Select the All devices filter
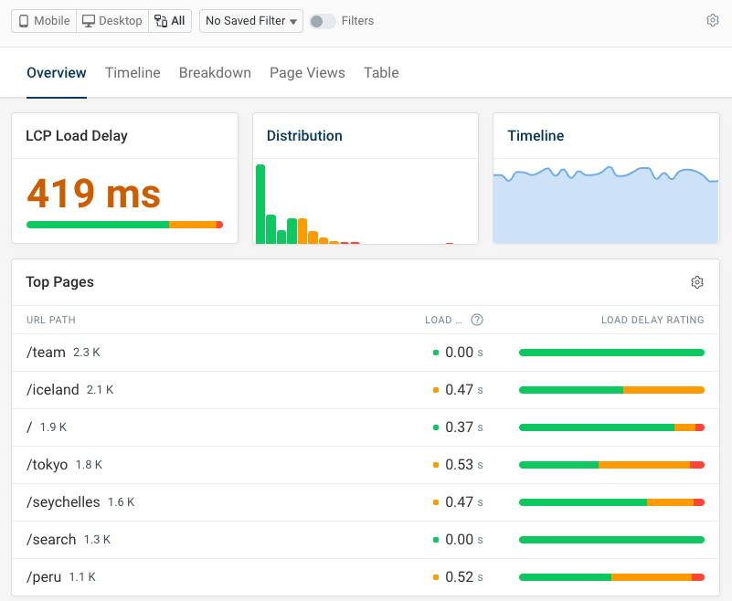 (x=170, y=21)
